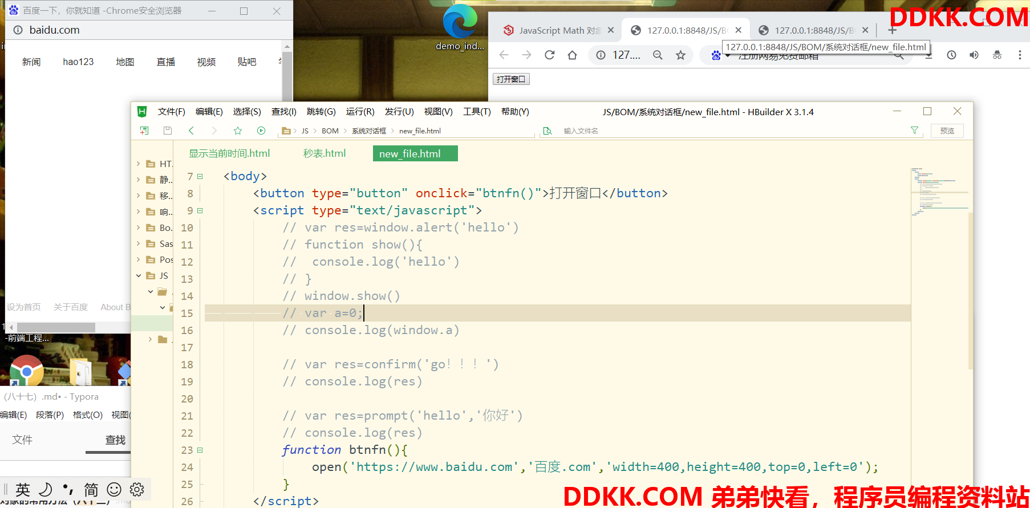Click forward arrow in the right browser
1030x508 pixels.
point(526,55)
